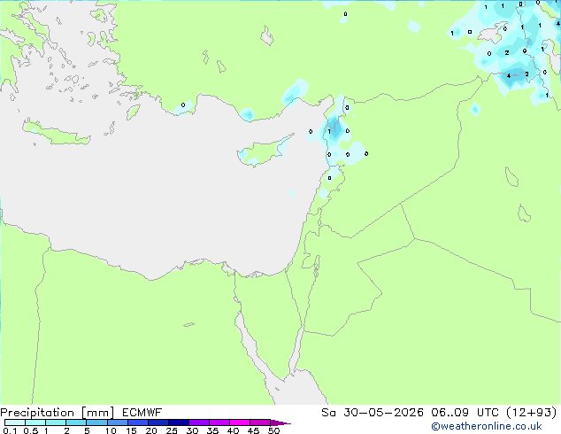Open the weatheronline.co.uk copyright link

tap(487, 426)
